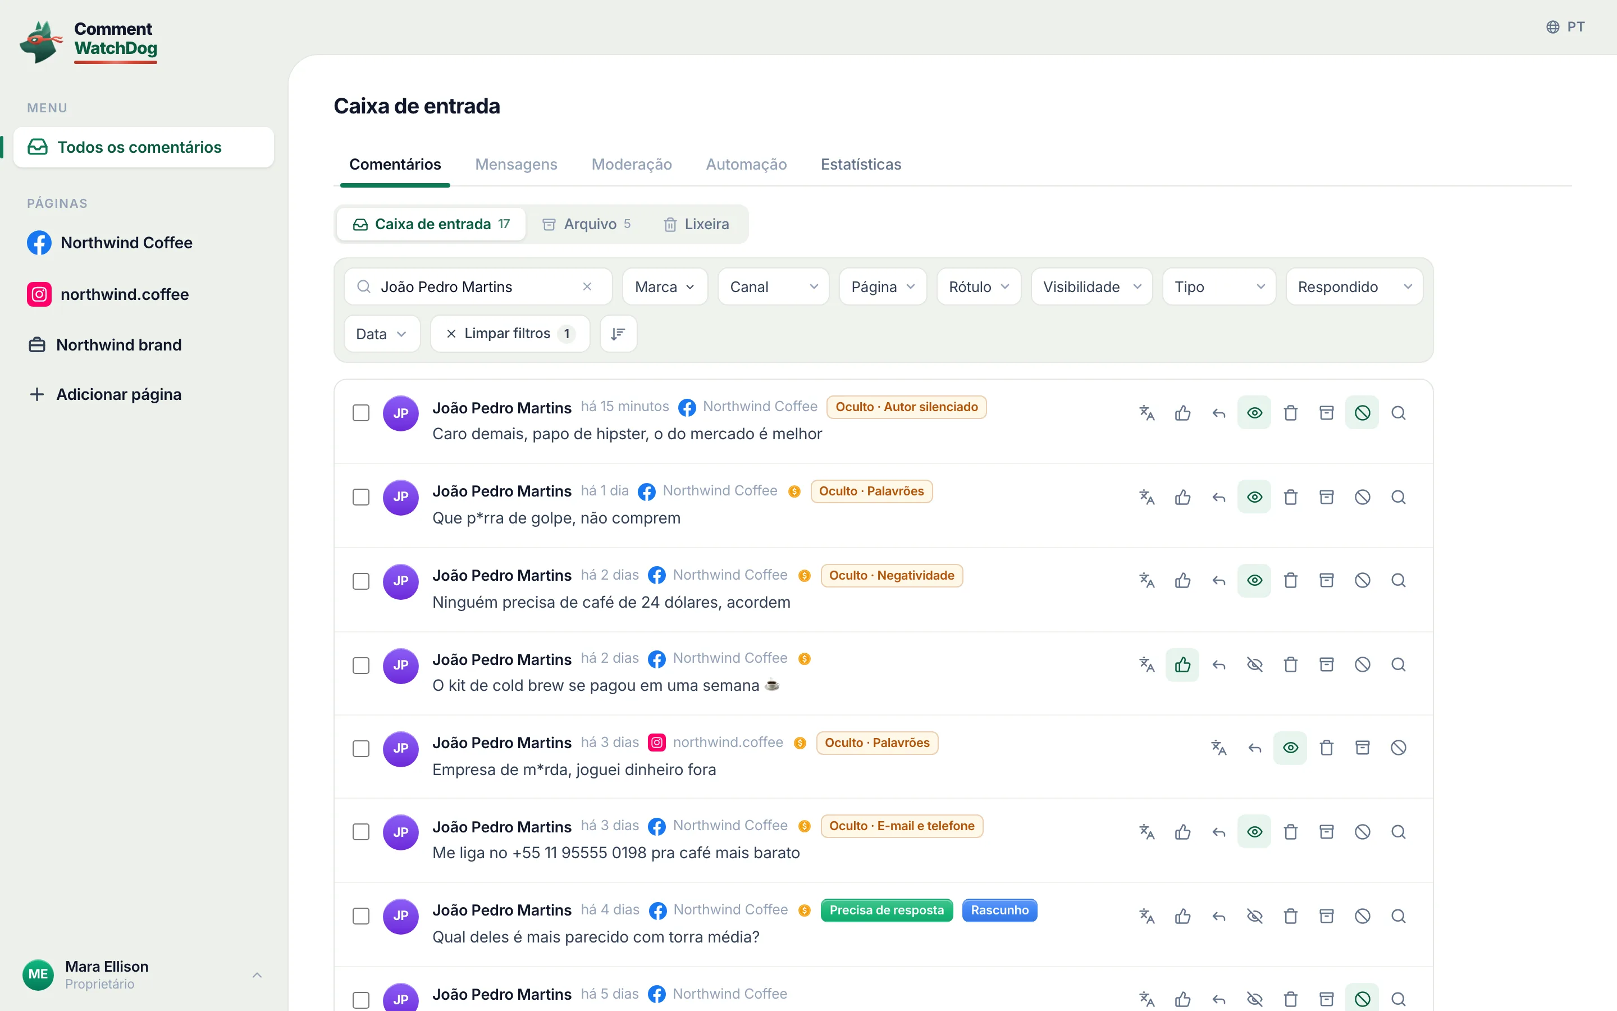This screenshot has width=1617, height=1011.
Task: Hide the 'O kit de cold brew' comment
Action: (x=1255, y=664)
